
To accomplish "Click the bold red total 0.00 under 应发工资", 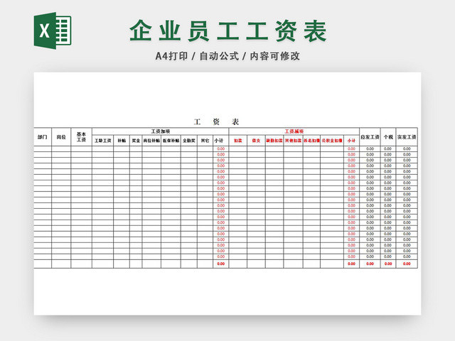I will coord(370,264).
